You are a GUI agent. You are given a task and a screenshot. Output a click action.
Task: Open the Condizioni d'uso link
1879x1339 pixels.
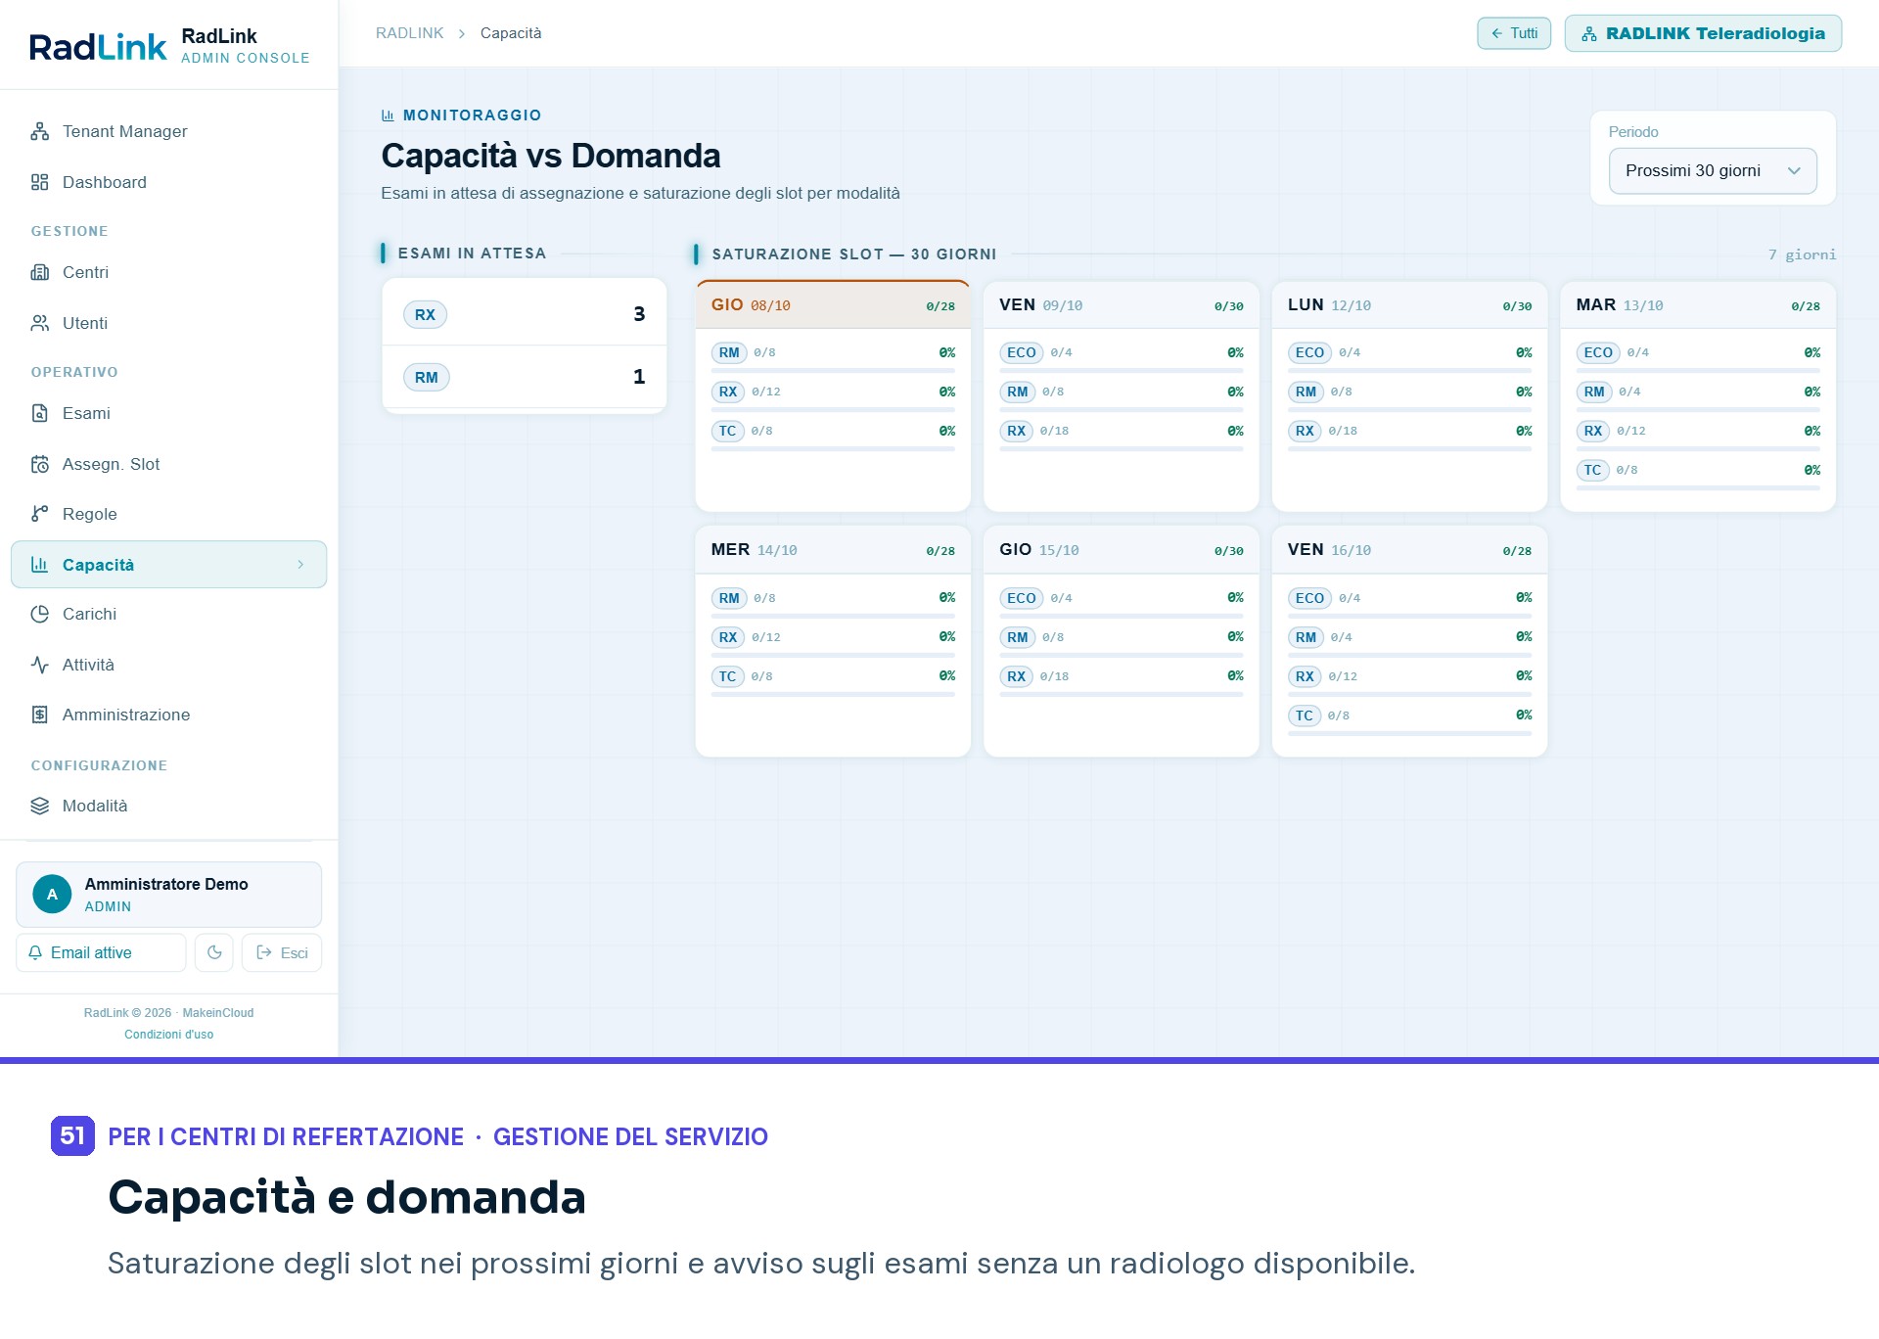[168, 1035]
